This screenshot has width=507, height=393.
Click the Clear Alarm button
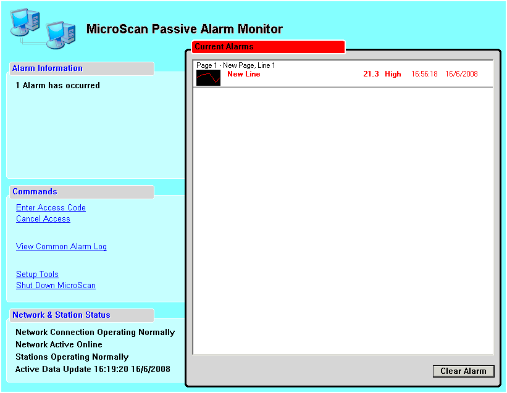[463, 371]
